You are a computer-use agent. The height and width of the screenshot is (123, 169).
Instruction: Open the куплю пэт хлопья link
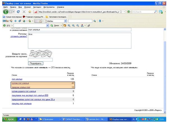[x=20, y=83]
